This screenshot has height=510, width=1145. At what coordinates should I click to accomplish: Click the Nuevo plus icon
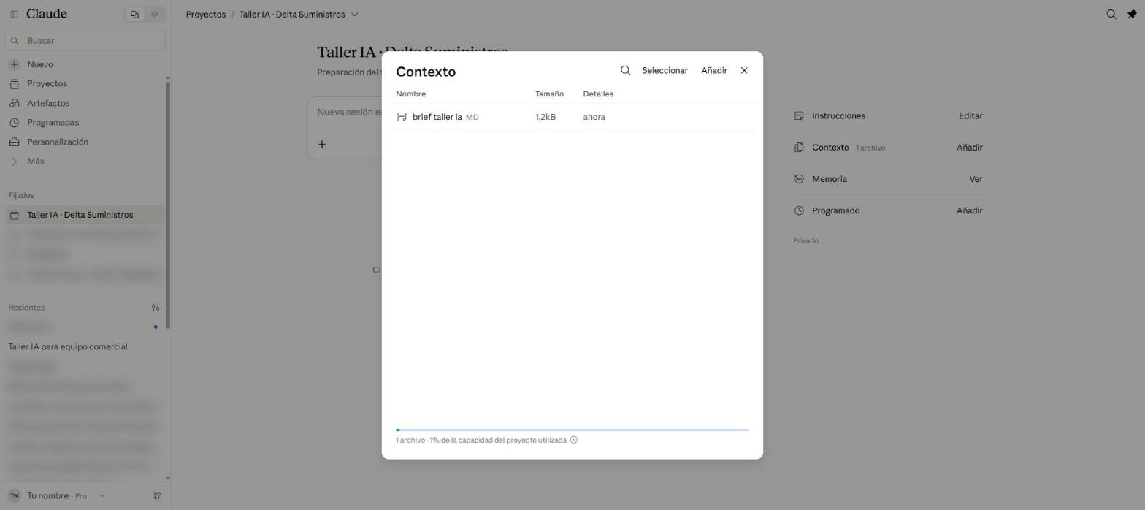coord(14,64)
